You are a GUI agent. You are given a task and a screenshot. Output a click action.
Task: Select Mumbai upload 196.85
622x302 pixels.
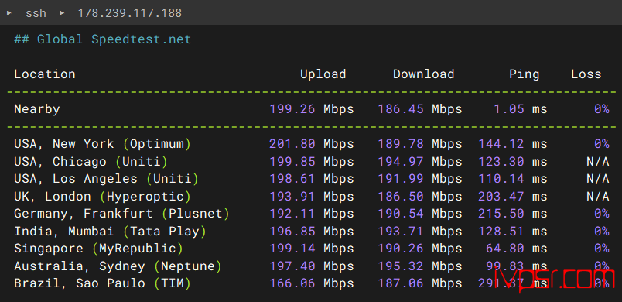click(x=292, y=231)
